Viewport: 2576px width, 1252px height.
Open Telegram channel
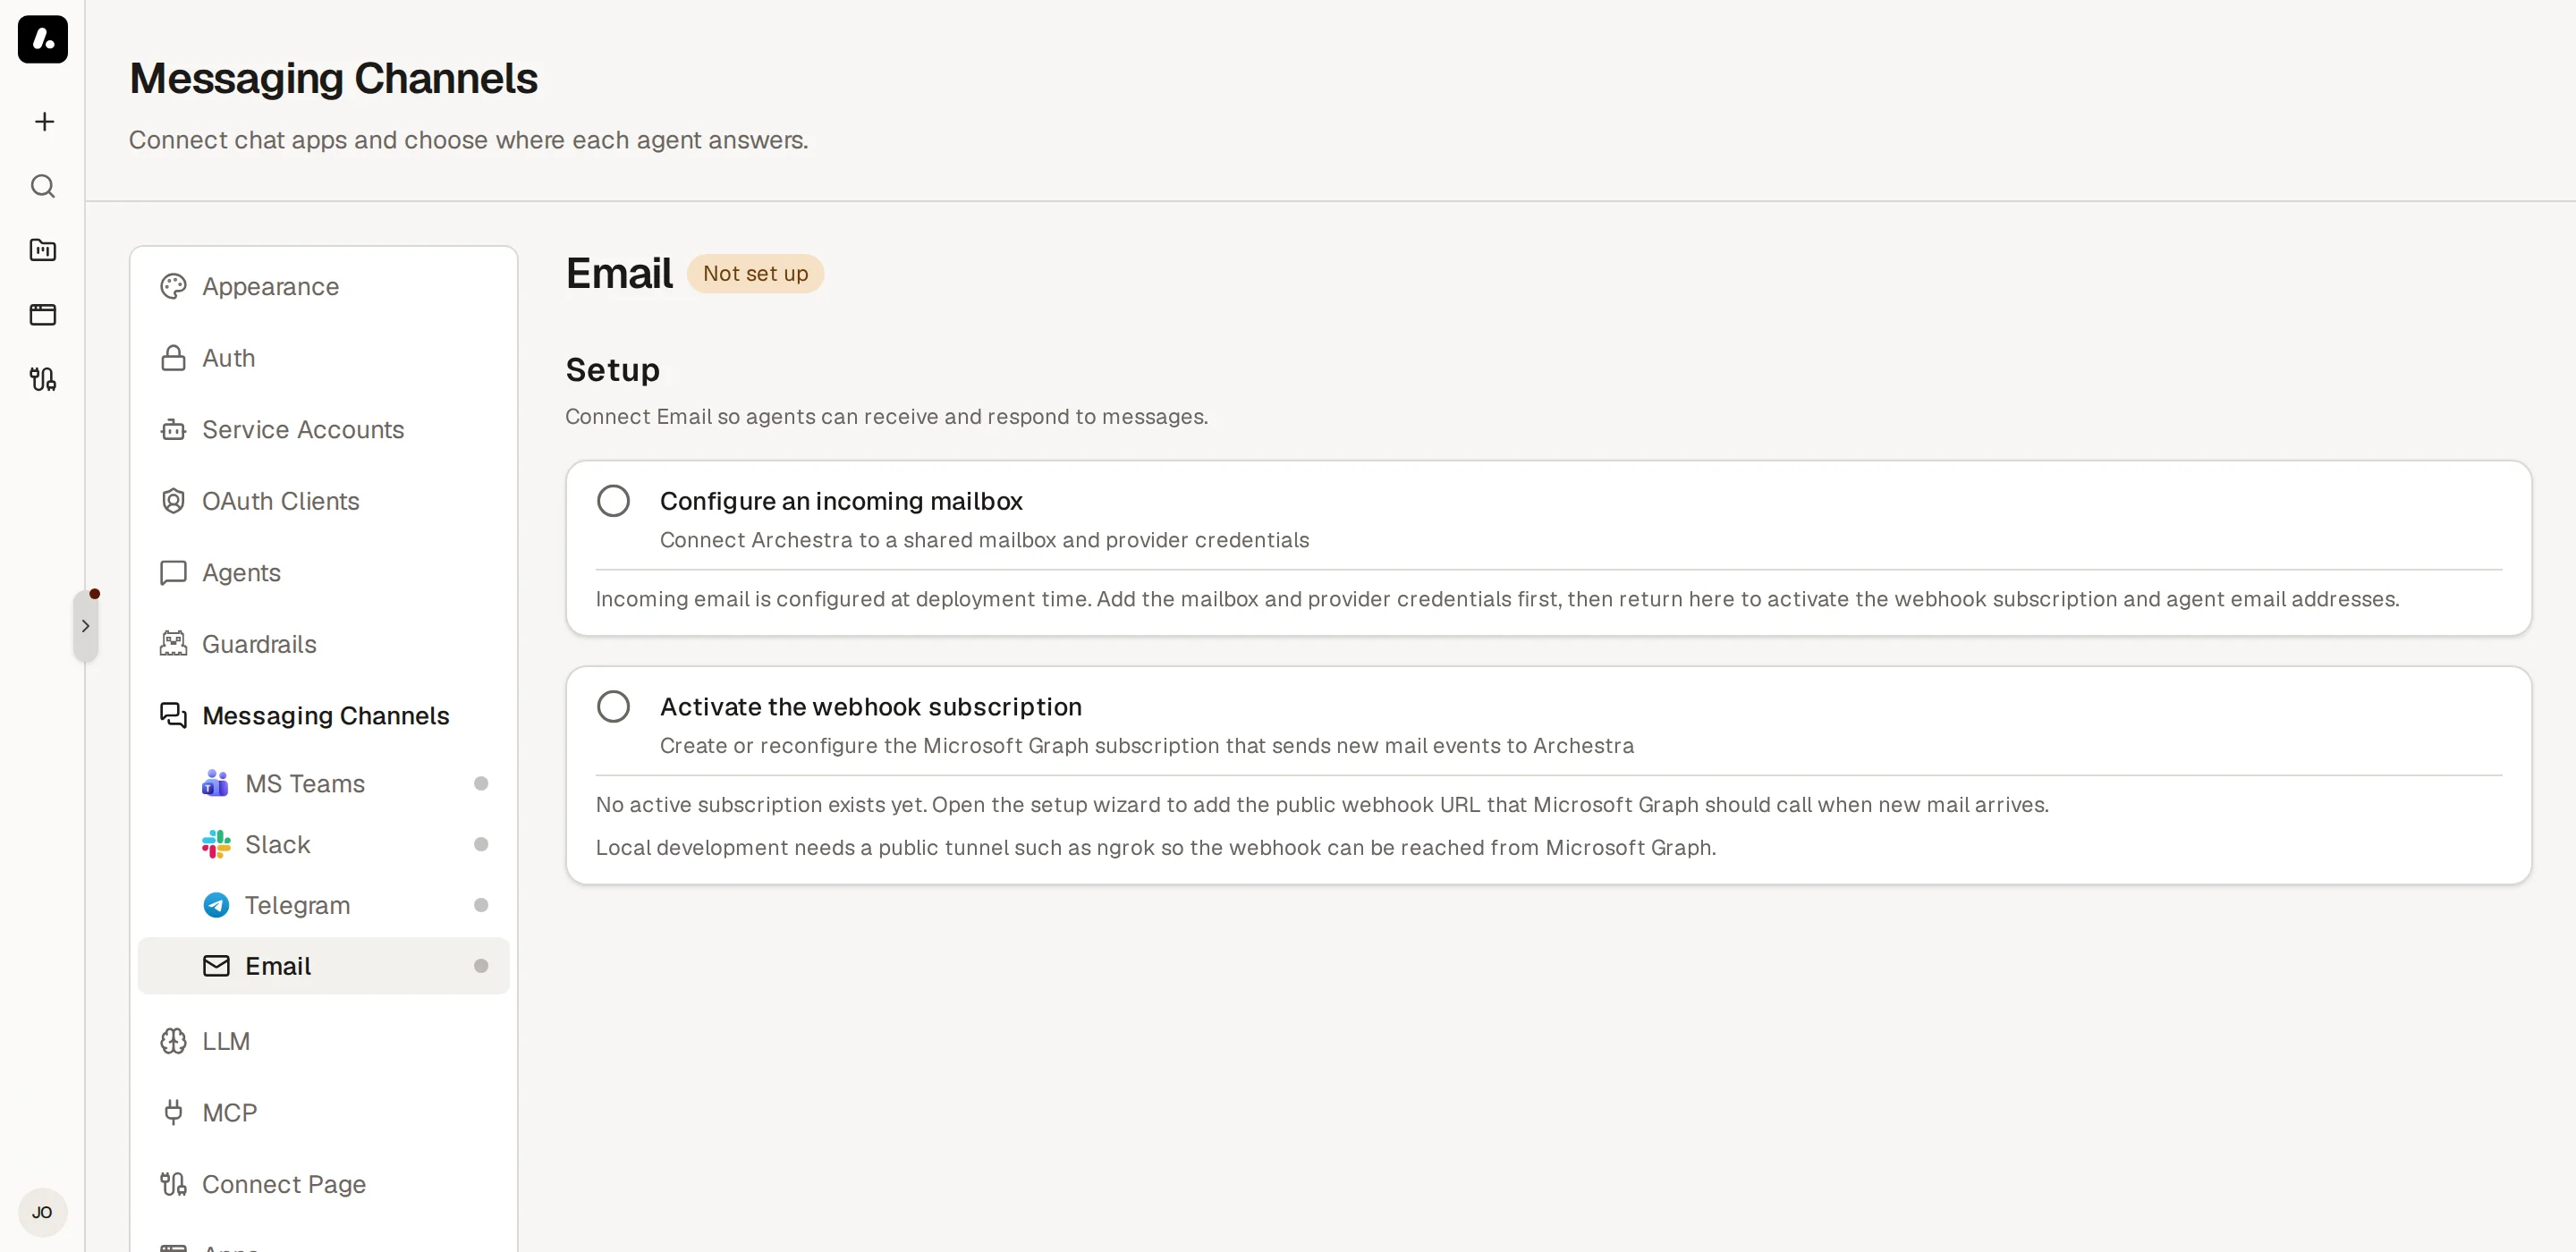click(324, 906)
